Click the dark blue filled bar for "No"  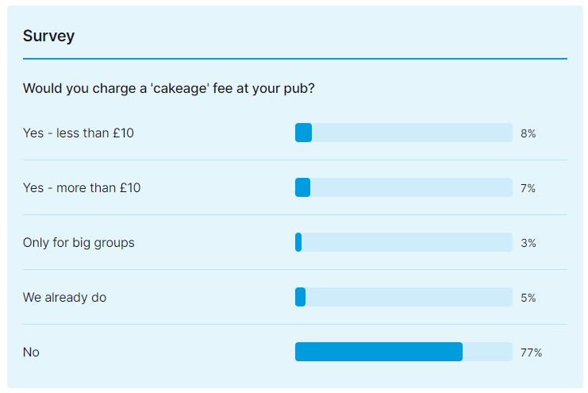pyautogui.click(x=379, y=353)
